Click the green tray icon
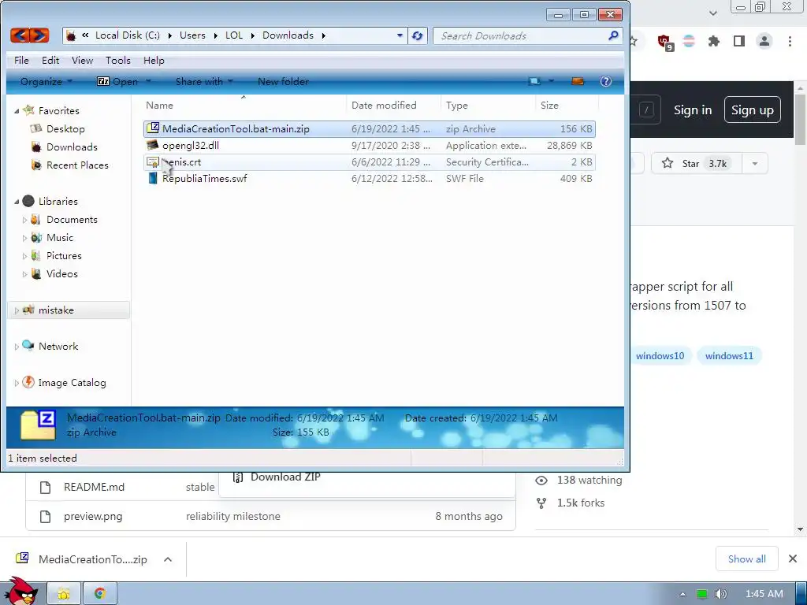807x605 pixels. 701,594
